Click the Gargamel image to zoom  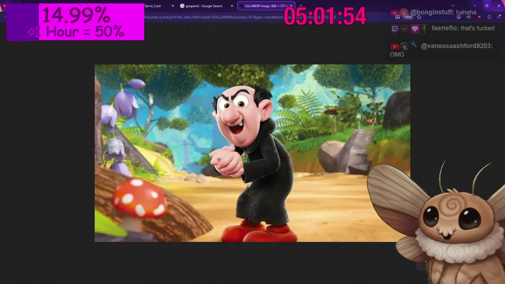pyautogui.click(x=252, y=153)
